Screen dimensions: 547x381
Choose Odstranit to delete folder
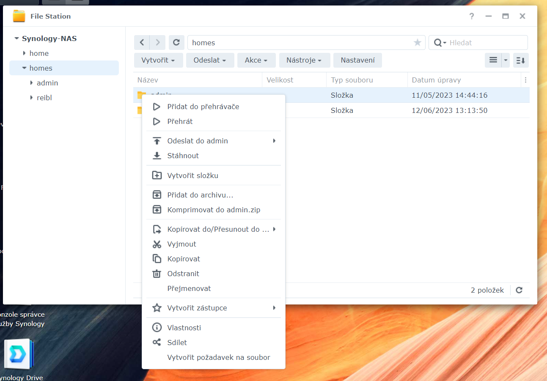coord(214,274)
